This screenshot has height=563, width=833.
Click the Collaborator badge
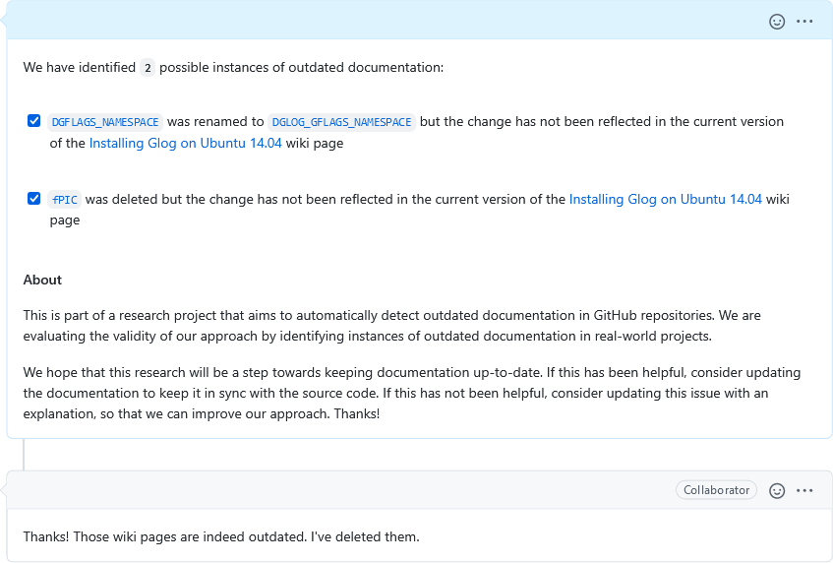click(x=716, y=490)
